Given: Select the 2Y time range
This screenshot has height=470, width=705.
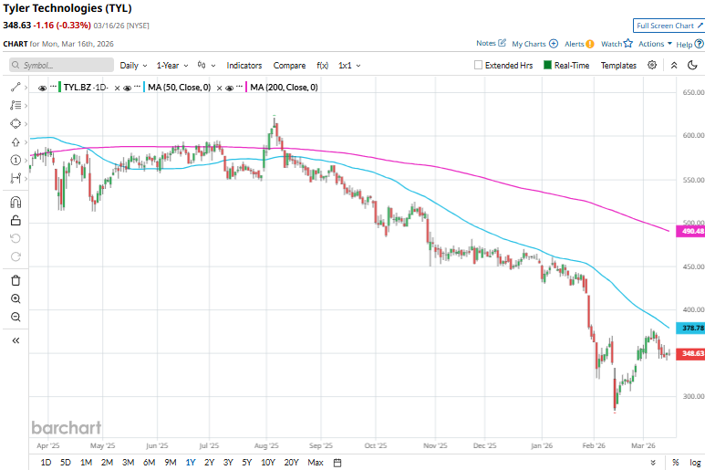Looking at the screenshot, I should (209, 463).
